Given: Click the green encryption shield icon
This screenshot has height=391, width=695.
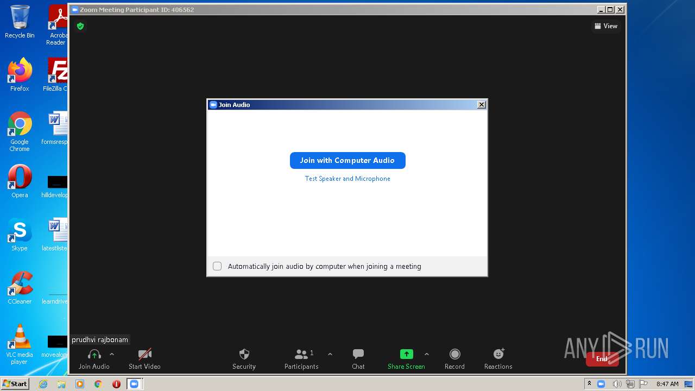Looking at the screenshot, I should pos(80,26).
